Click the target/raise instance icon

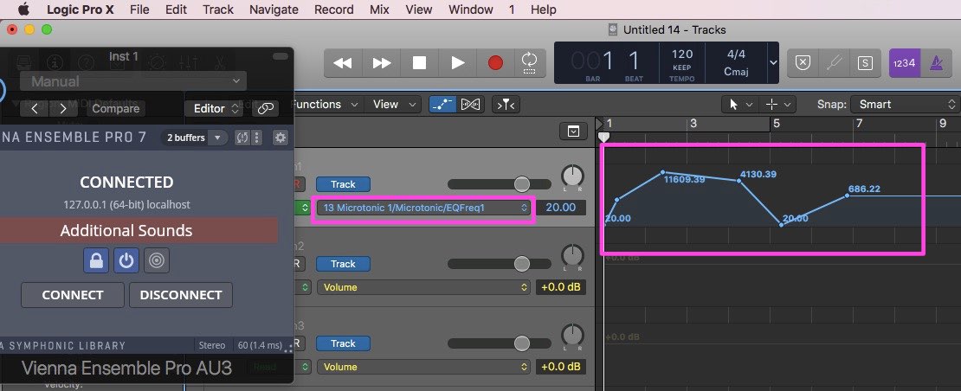point(157,260)
